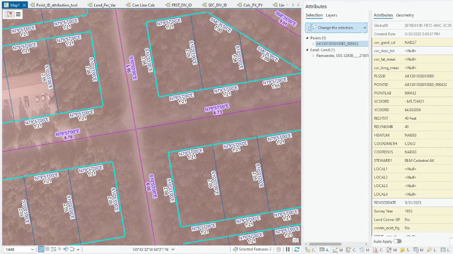Image resolution: width=453 pixels, height=254 pixels.
Task: Toggle the snapping icon in map status bar
Action: click(41, 249)
